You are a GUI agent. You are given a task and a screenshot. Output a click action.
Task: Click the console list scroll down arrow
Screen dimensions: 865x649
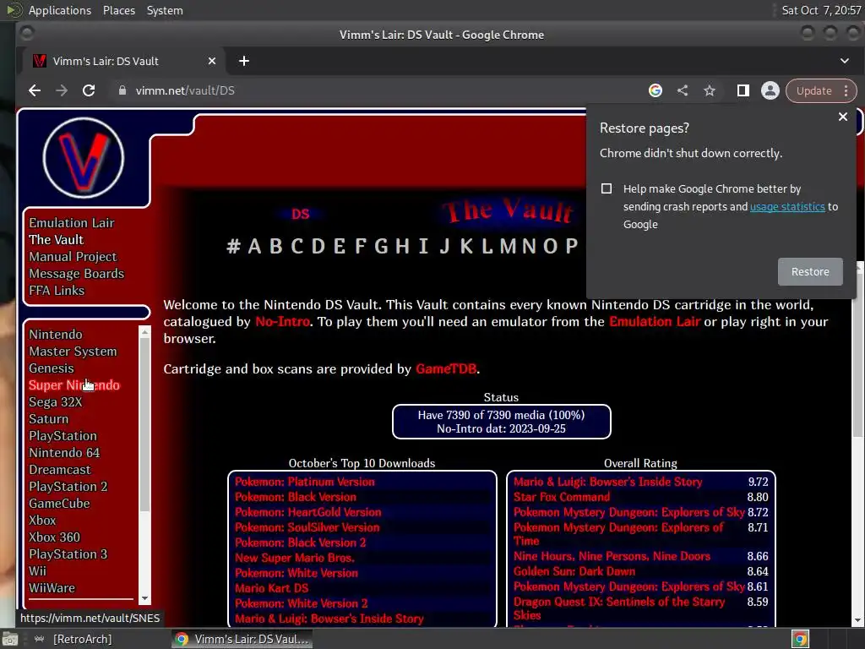coord(144,598)
